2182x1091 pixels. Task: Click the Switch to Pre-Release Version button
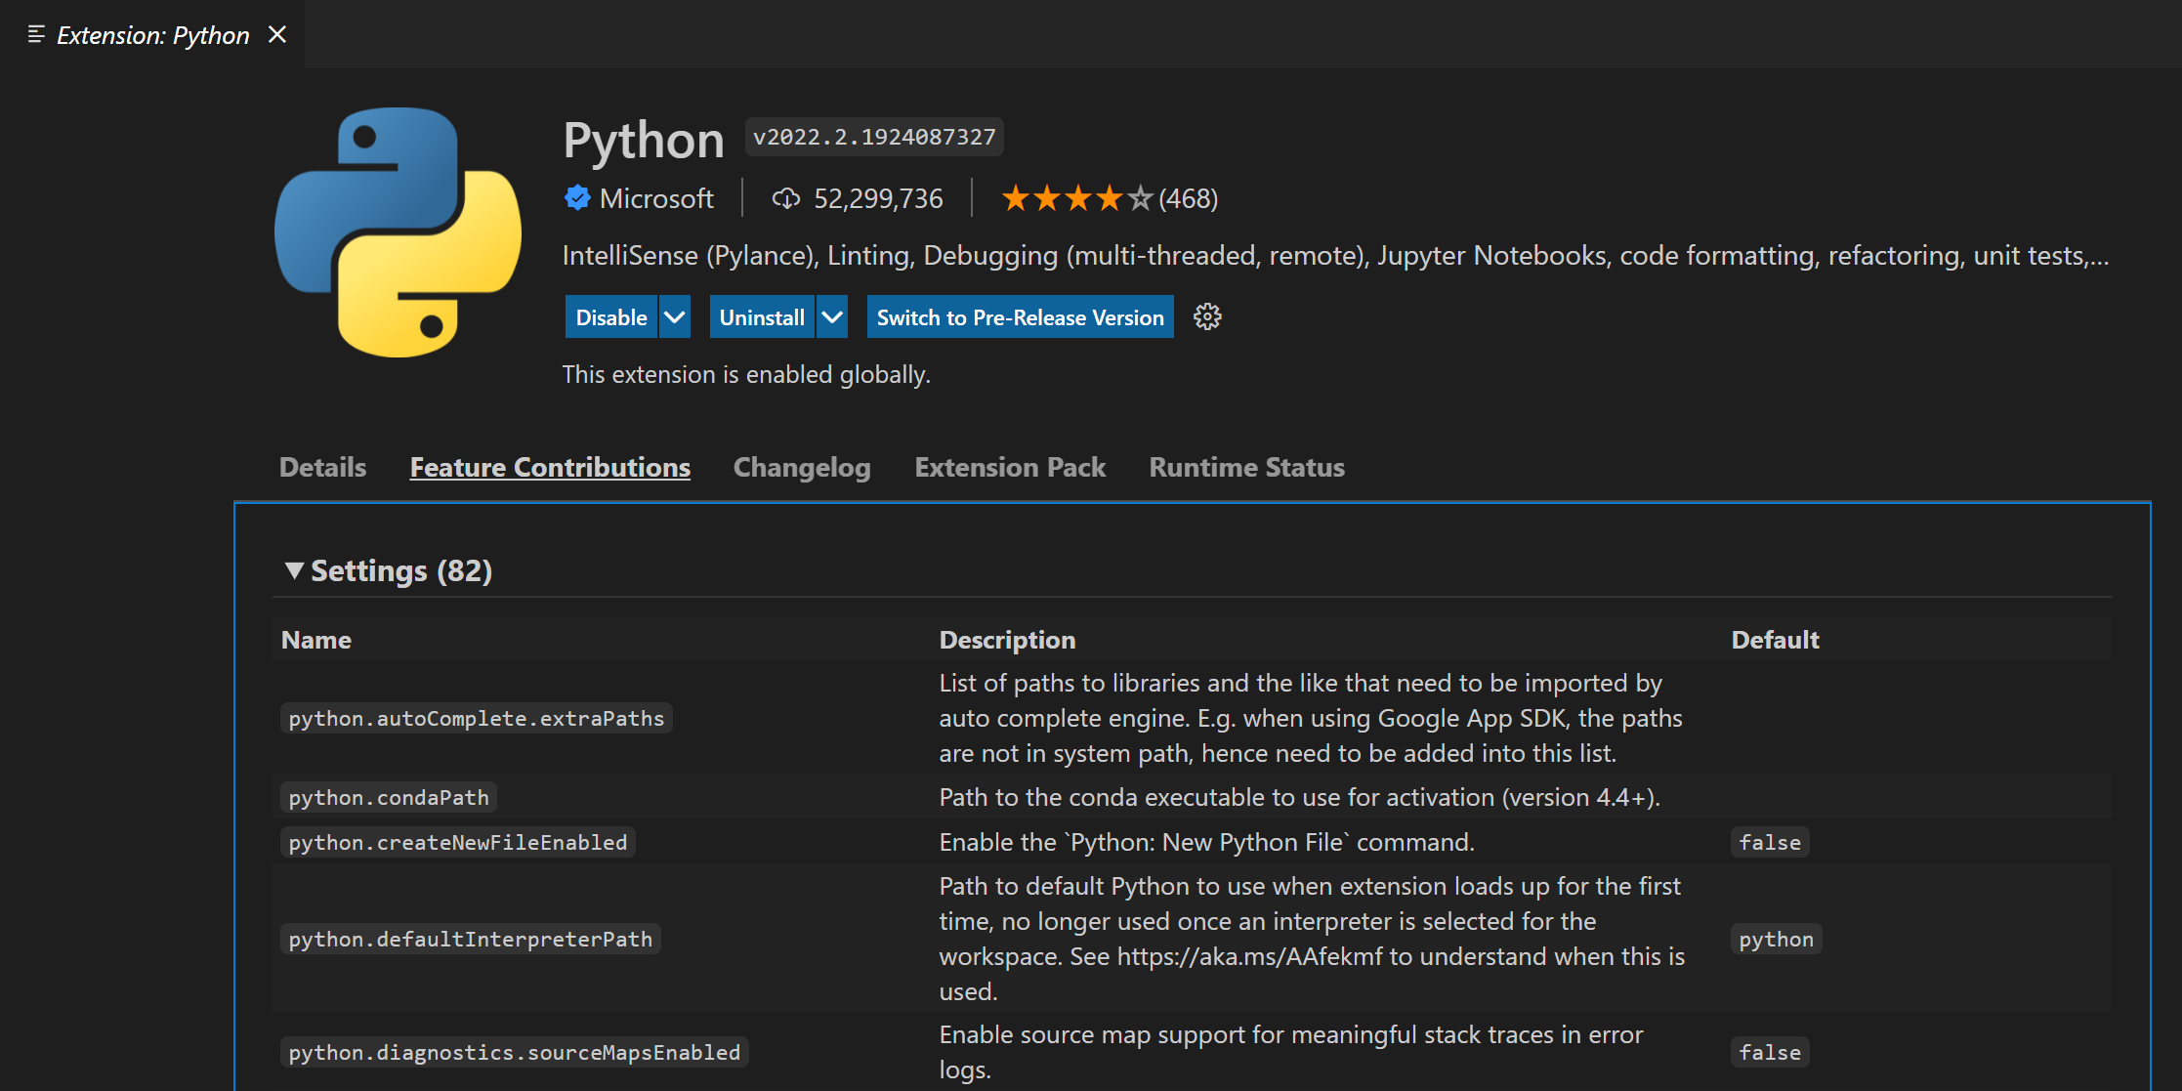point(1022,317)
